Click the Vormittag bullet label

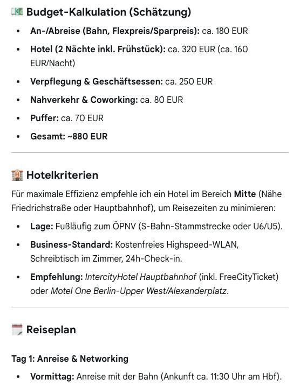(52, 377)
